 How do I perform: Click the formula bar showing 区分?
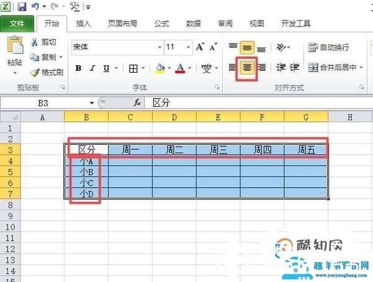259,103
